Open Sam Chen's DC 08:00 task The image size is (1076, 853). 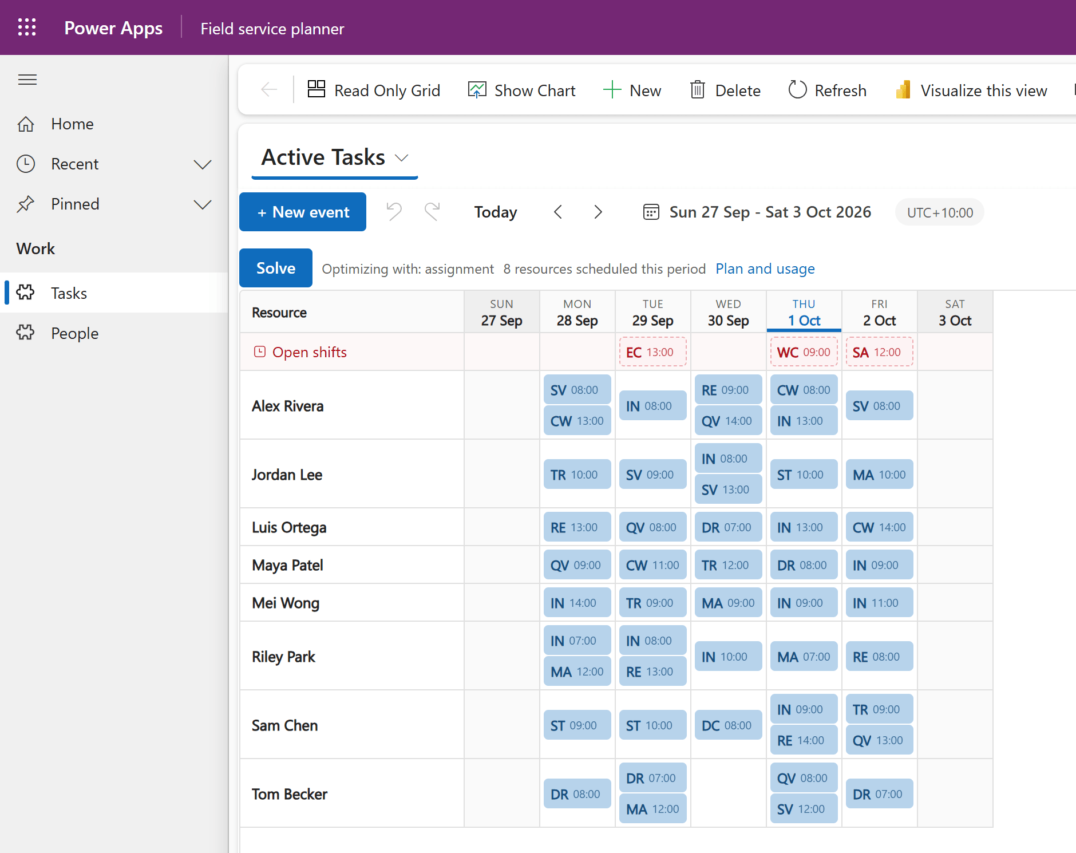(x=728, y=725)
